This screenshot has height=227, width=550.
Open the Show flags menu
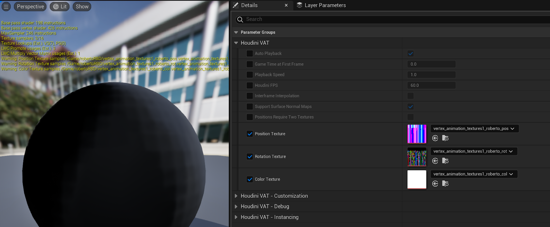tap(82, 7)
